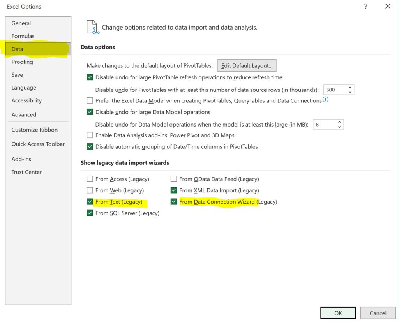The image size is (399, 322).
Task: Decrease Data Model size MB with down arrow
Action: click(339, 127)
